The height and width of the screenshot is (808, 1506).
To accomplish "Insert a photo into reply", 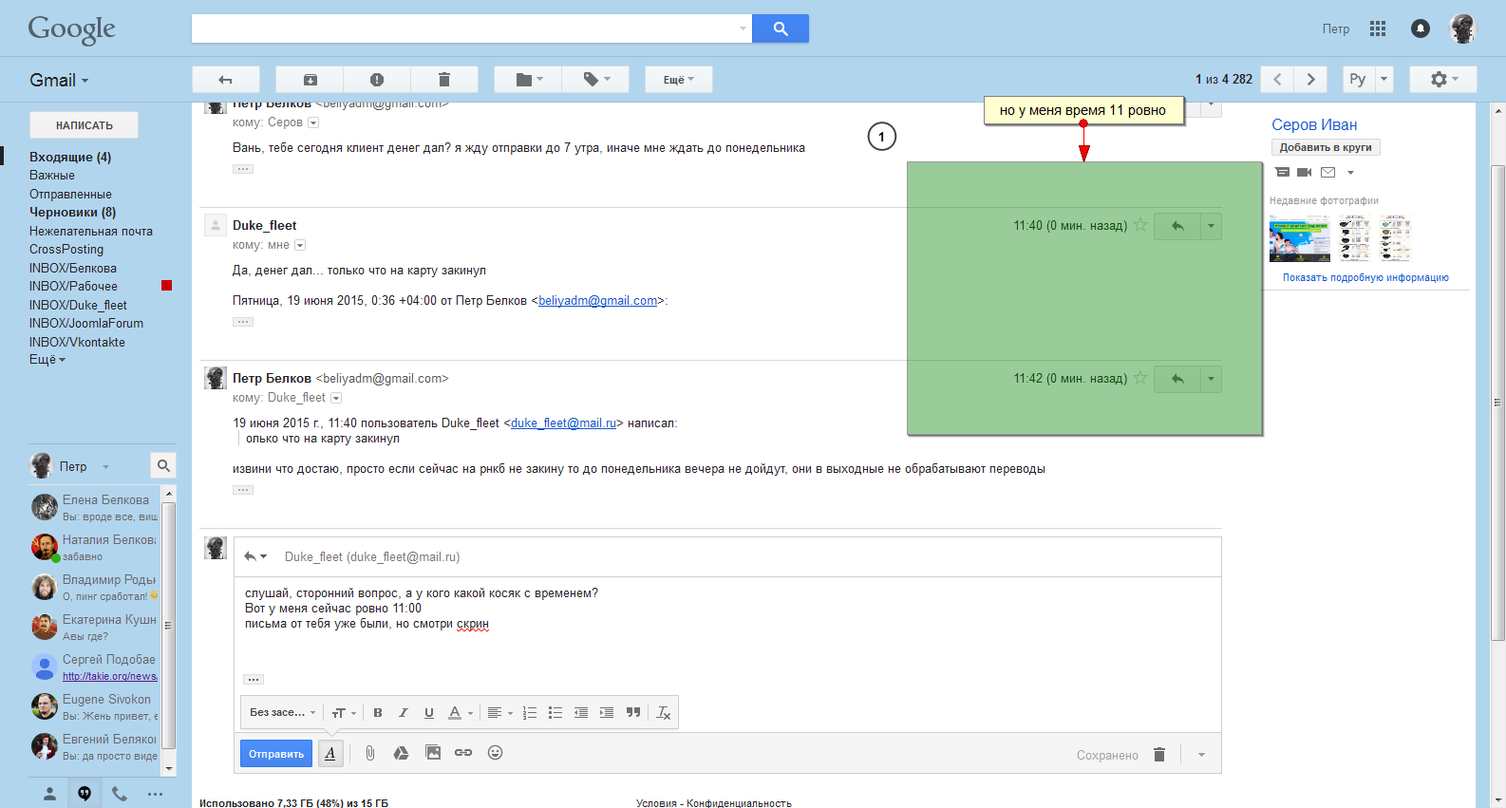I will click(433, 753).
